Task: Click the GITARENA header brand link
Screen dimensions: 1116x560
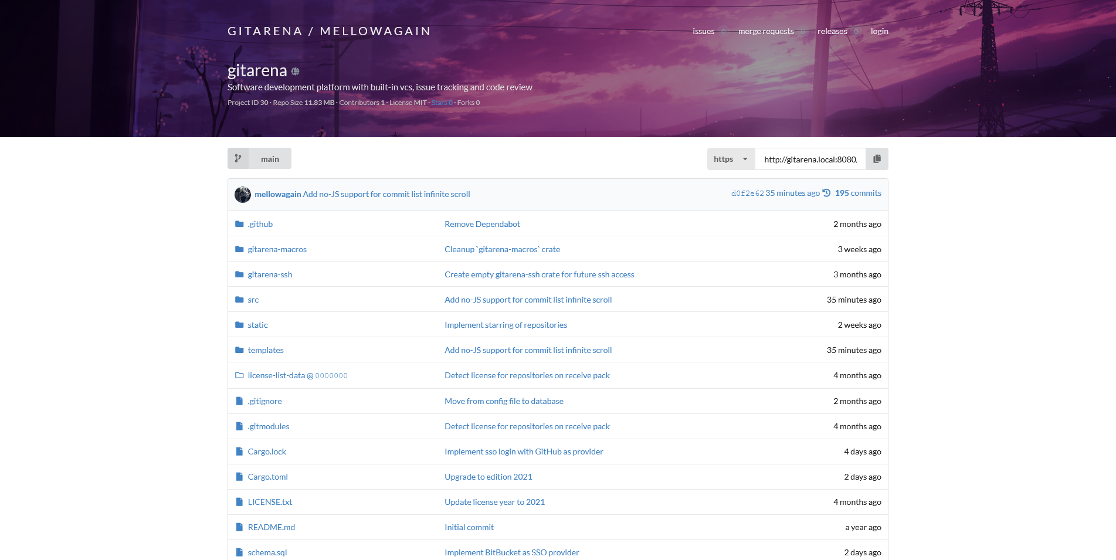Action: coord(265,31)
